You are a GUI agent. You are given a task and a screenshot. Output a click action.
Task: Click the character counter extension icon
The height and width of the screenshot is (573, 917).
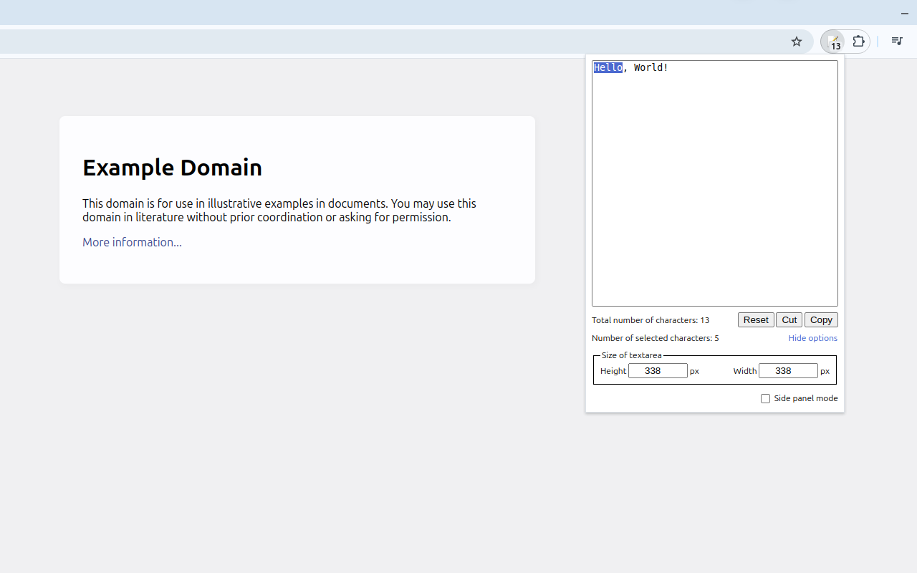pyautogui.click(x=832, y=42)
